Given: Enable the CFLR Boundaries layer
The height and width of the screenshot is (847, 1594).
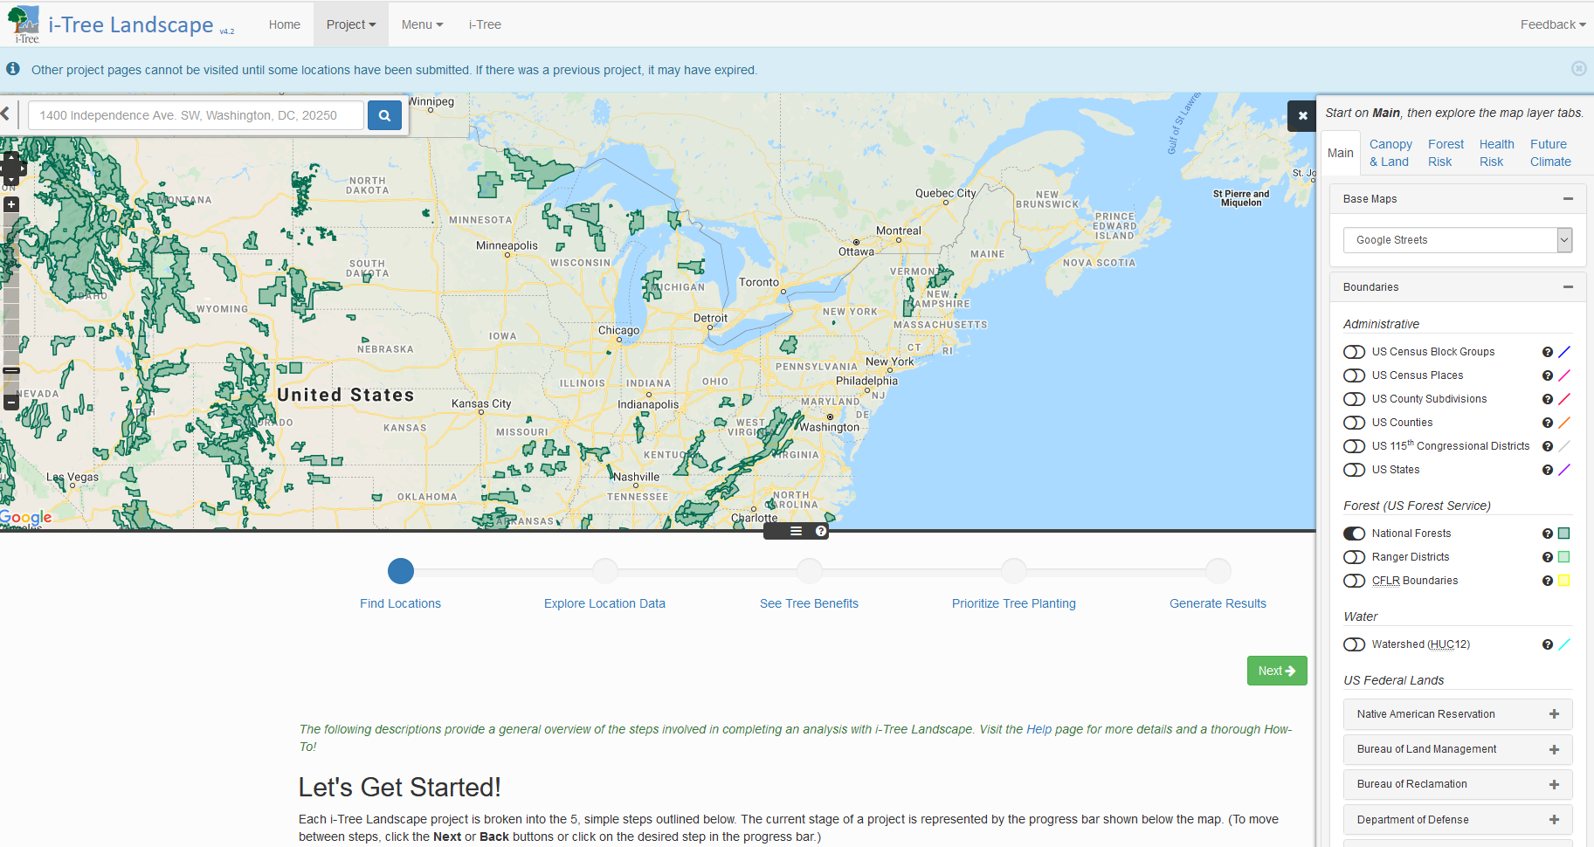Looking at the screenshot, I should [1354, 581].
